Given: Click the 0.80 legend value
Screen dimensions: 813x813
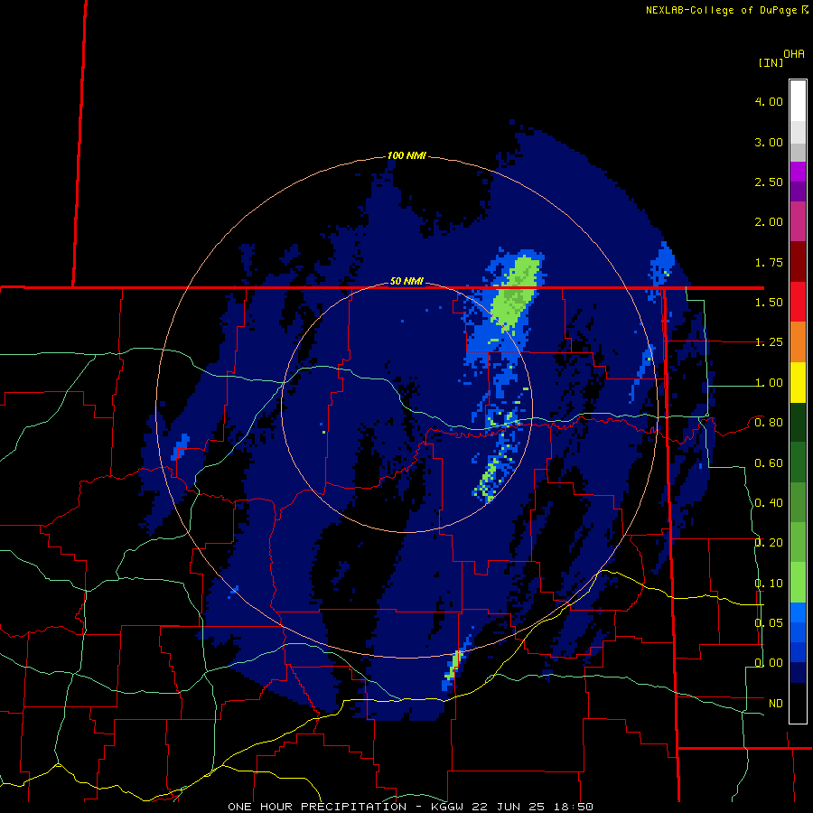Looking at the screenshot, I should click(x=769, y=423).
